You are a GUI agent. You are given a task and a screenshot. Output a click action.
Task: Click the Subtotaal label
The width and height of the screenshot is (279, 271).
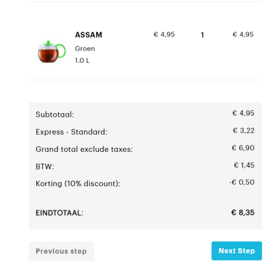(x=55, y=114)
